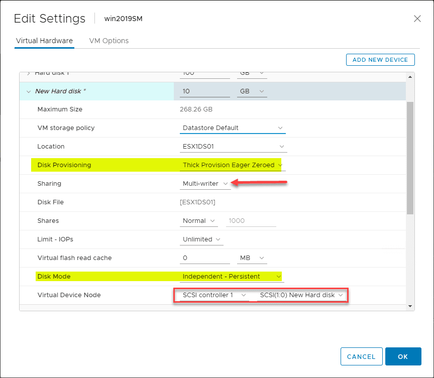The width and height of the screenshot is (434, 378).
Task: Close the Edit Settings dialog with X
Action: (417, 19)
